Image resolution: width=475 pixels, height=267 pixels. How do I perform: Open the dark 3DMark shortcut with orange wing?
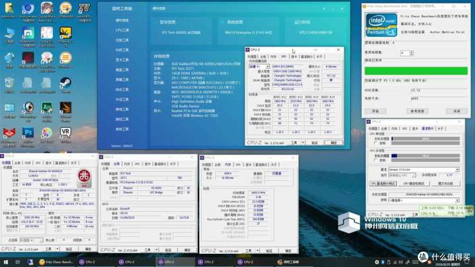(x=66, y=108)
